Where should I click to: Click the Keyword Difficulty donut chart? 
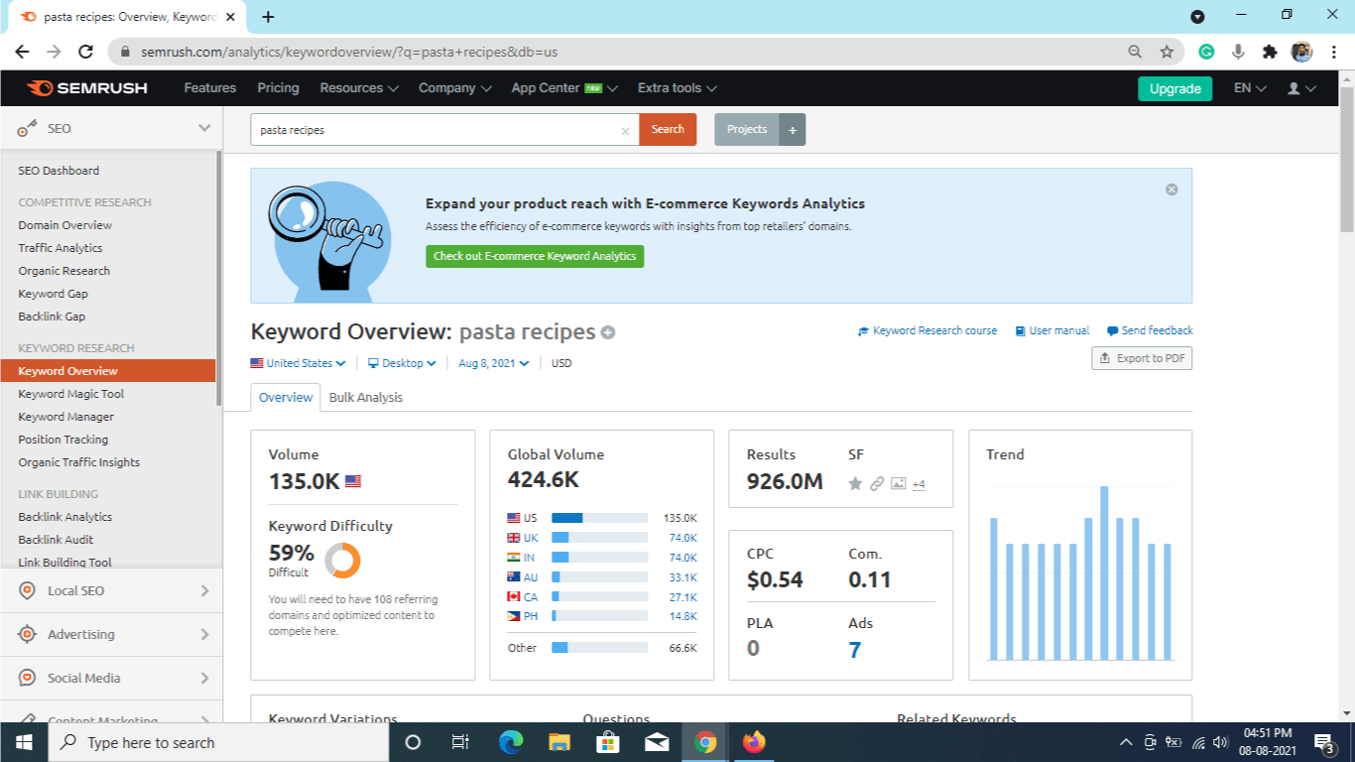pos(342,561)
